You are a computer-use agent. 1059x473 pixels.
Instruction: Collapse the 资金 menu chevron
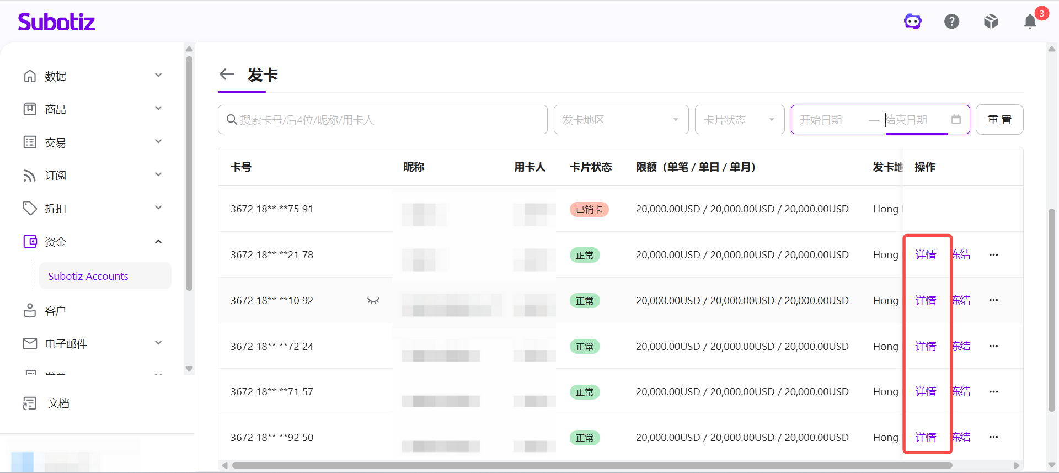pyautogui.click(x=158, y=242)
